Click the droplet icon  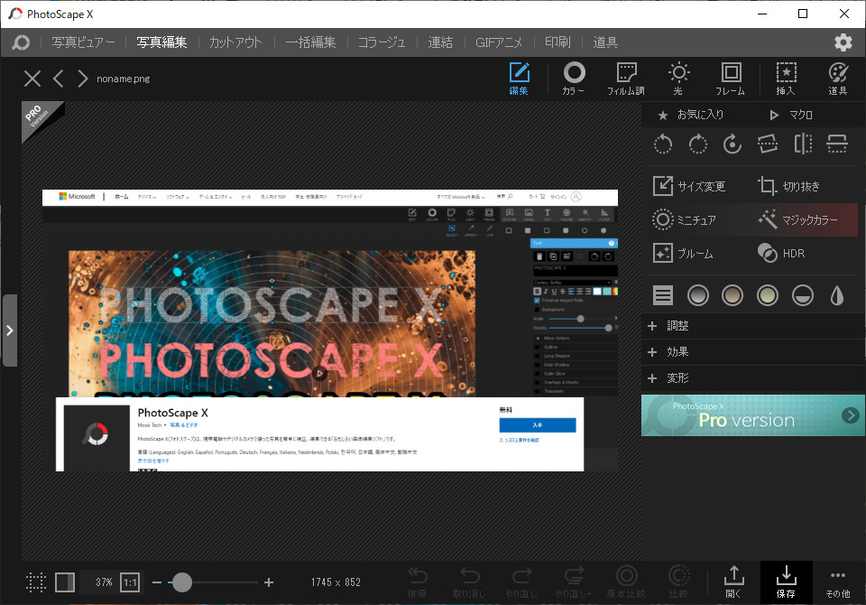tap(837, 295)
